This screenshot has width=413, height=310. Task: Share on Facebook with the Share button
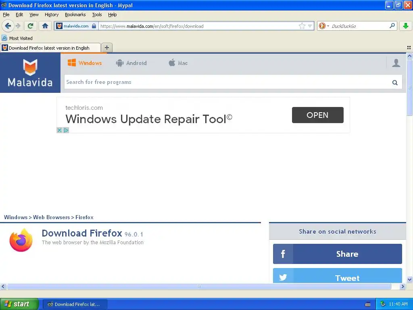point(338,254)
